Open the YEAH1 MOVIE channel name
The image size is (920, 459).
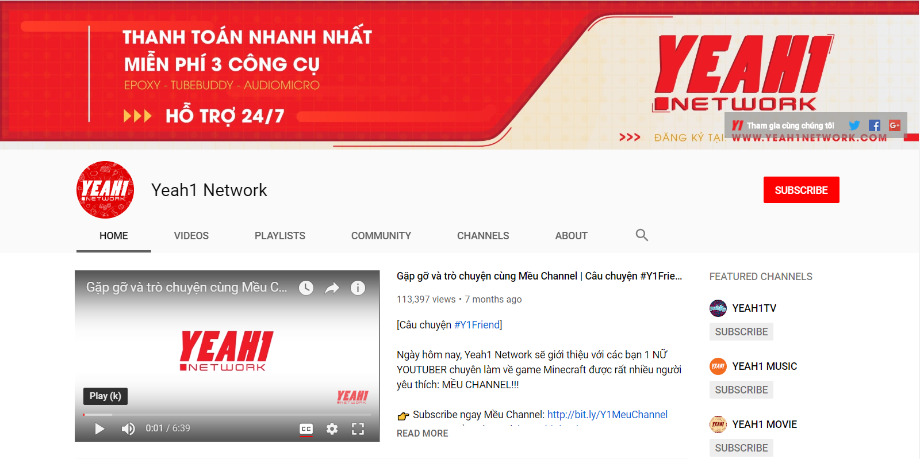coord(764,424)
